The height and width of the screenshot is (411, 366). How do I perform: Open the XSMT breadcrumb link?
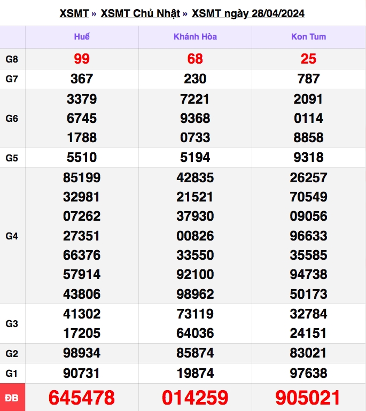[74, 14]
